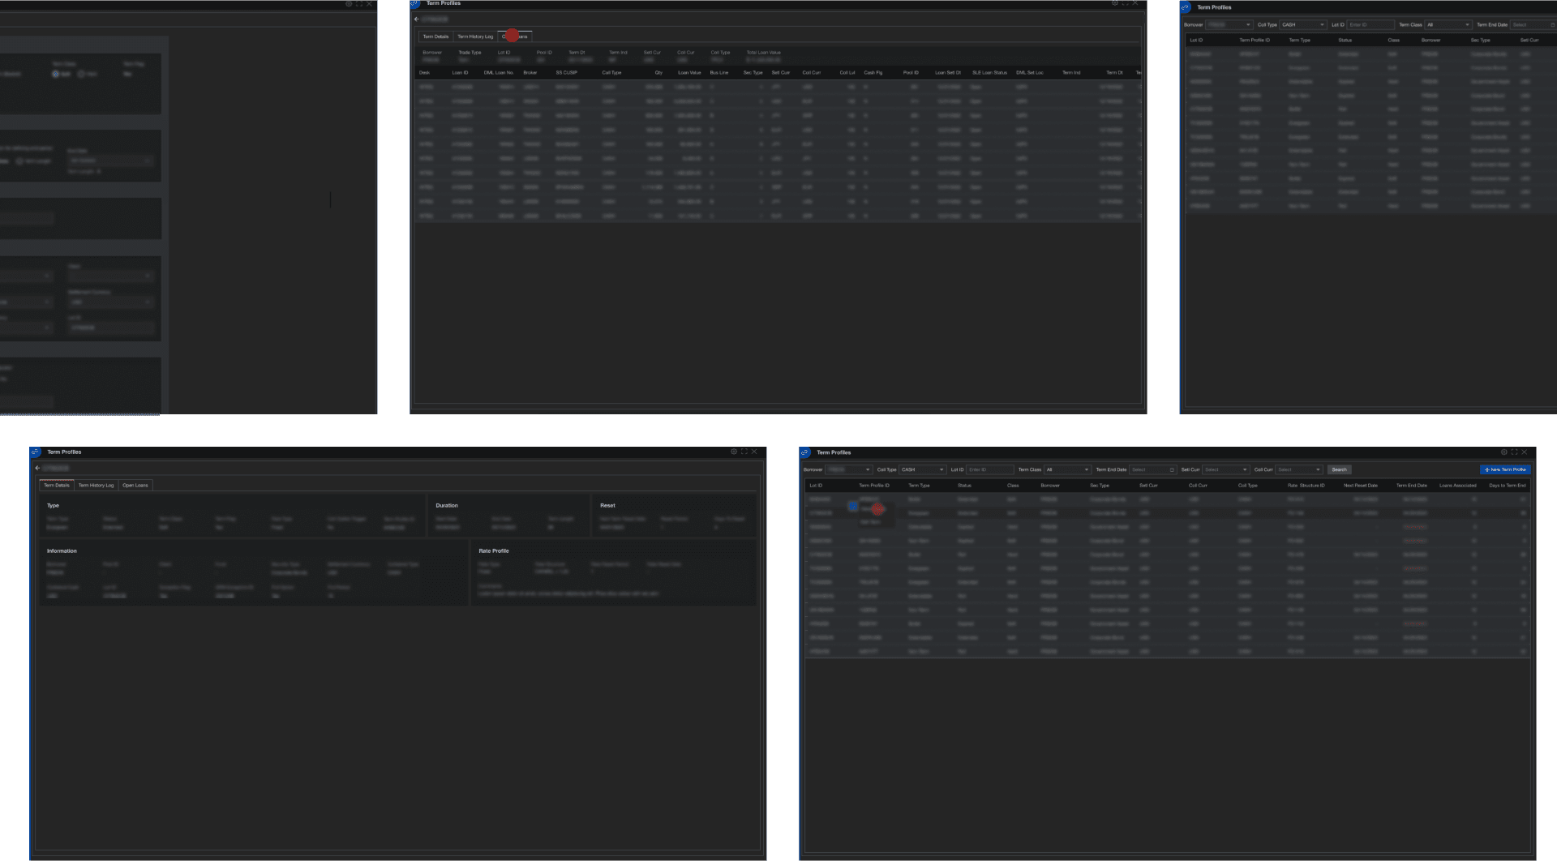1557x861 pixels.
Task: Select the Term Length radio button
Action: click(x=20, y=161)
